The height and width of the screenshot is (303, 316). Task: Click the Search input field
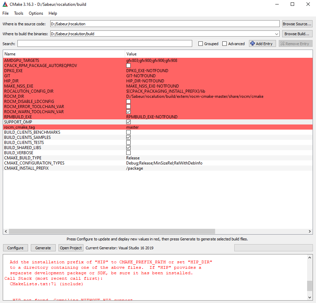point(105,43)
